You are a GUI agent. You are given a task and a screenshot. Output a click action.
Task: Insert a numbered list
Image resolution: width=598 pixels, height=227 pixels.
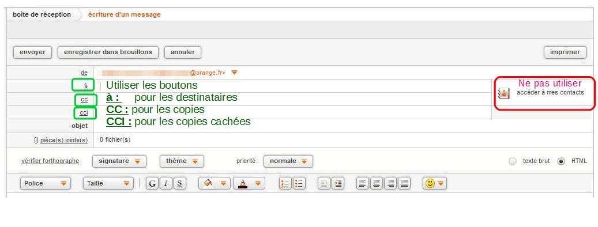(285, 184)
